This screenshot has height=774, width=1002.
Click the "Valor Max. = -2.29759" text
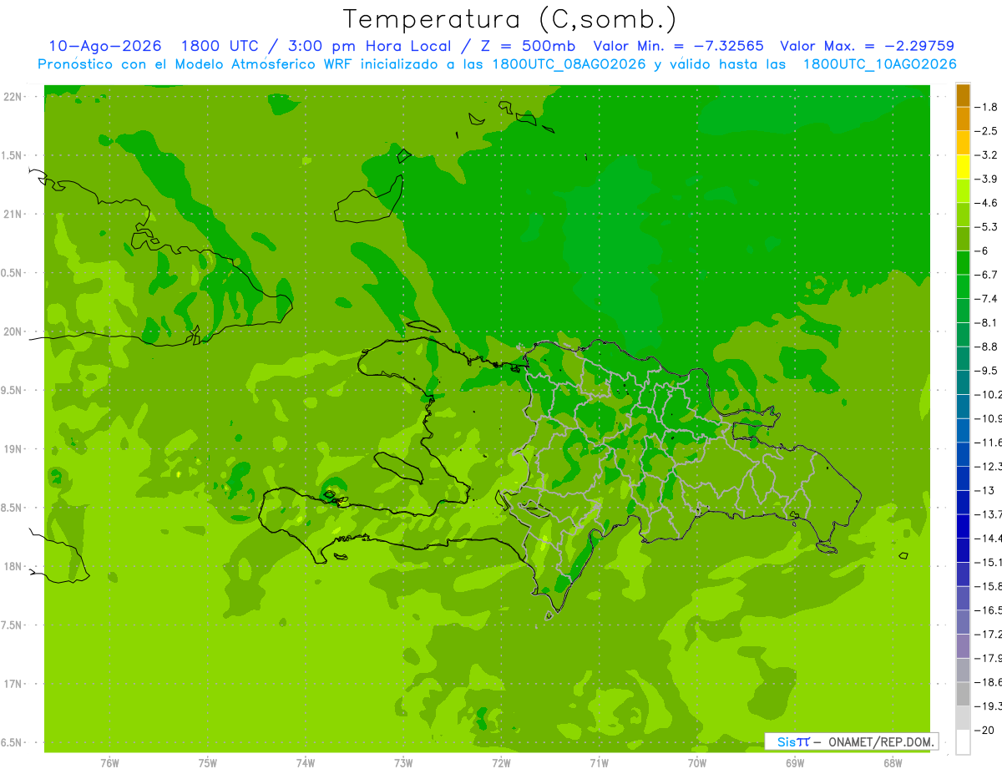coord(867,46)
